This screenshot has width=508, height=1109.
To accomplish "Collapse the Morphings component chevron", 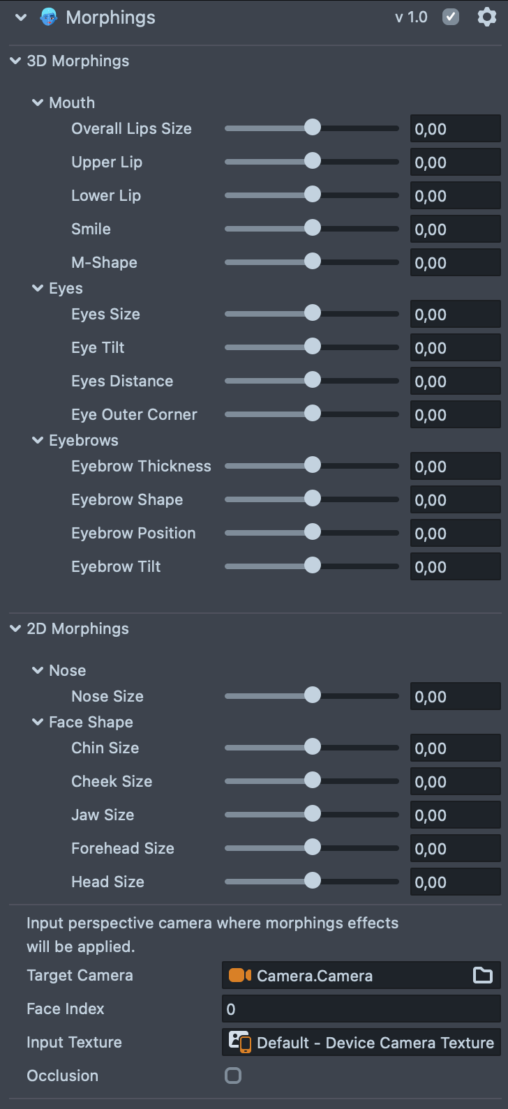I will click(21, 17).
